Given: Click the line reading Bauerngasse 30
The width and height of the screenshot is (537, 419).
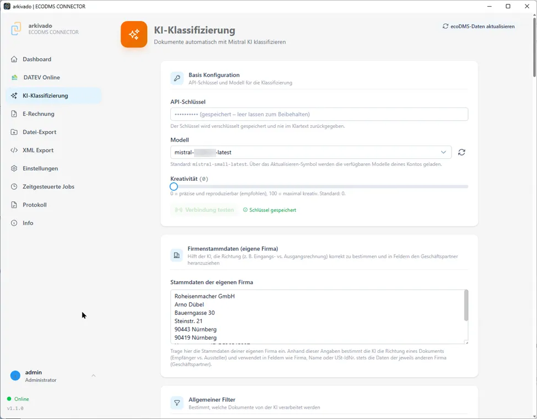Looking at the screenshot, I should pyautogui.click(x=195, y=313).
